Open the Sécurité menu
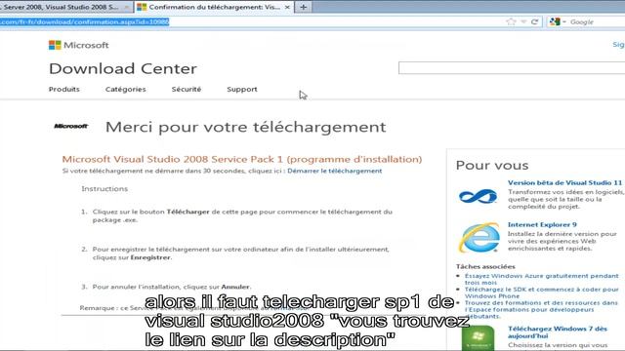This screenshot has height=351, width=625. 187,89
